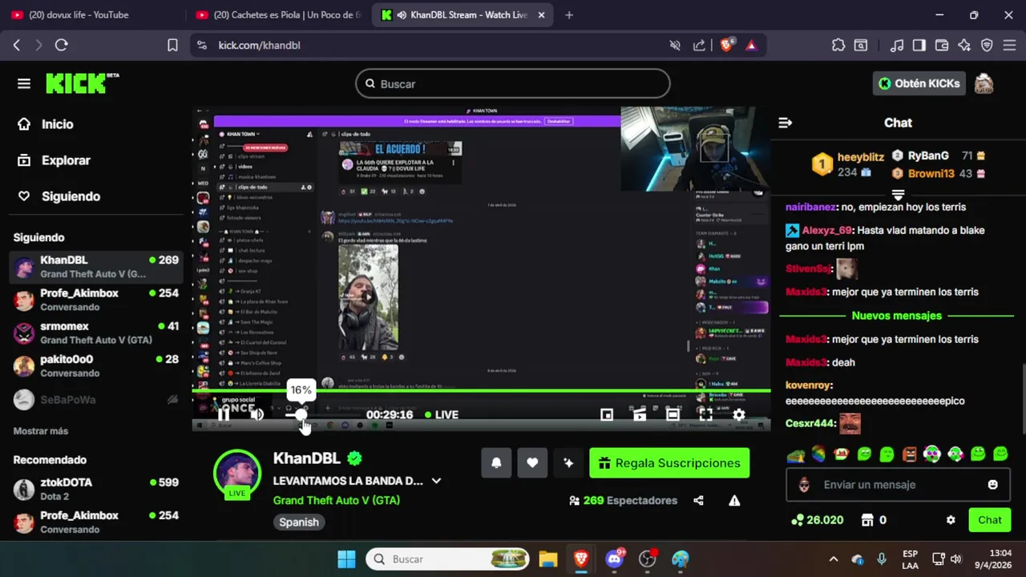
Task: Open Siguiendo in the sidebar
Action: point(59,196)
